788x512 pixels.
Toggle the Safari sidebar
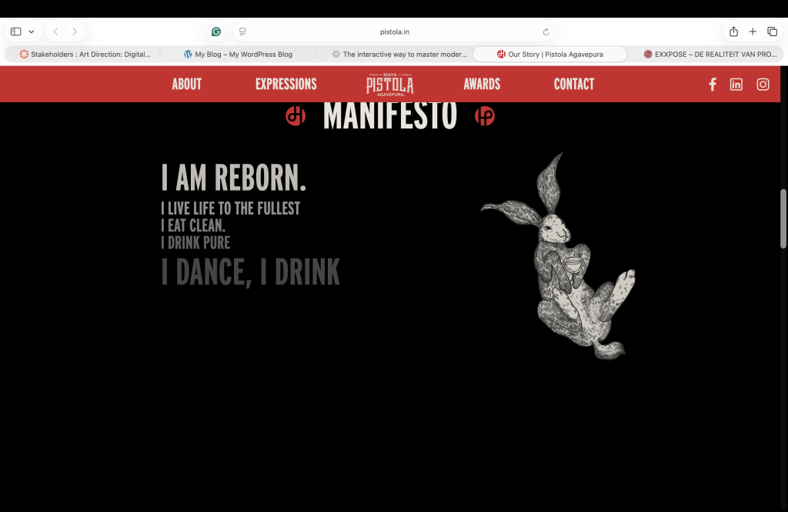(x=15, y=32)
